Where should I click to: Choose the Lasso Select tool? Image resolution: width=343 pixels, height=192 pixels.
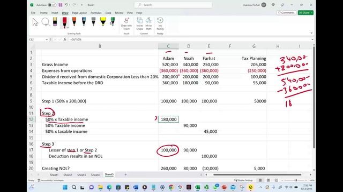click(x=46, y=22)
